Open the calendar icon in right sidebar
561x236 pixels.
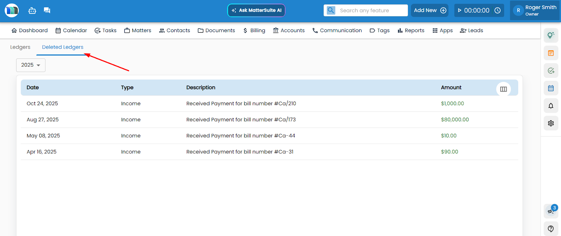pyautogui.click(x=550, y=88)
